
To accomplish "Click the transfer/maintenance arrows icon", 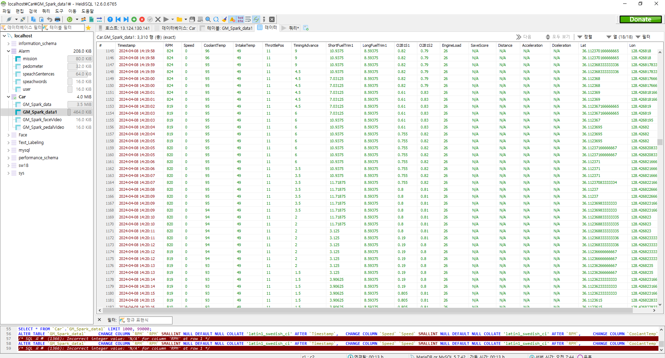I will pos(99,19).
